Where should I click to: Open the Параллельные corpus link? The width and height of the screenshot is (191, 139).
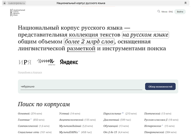tap(112, 114)
